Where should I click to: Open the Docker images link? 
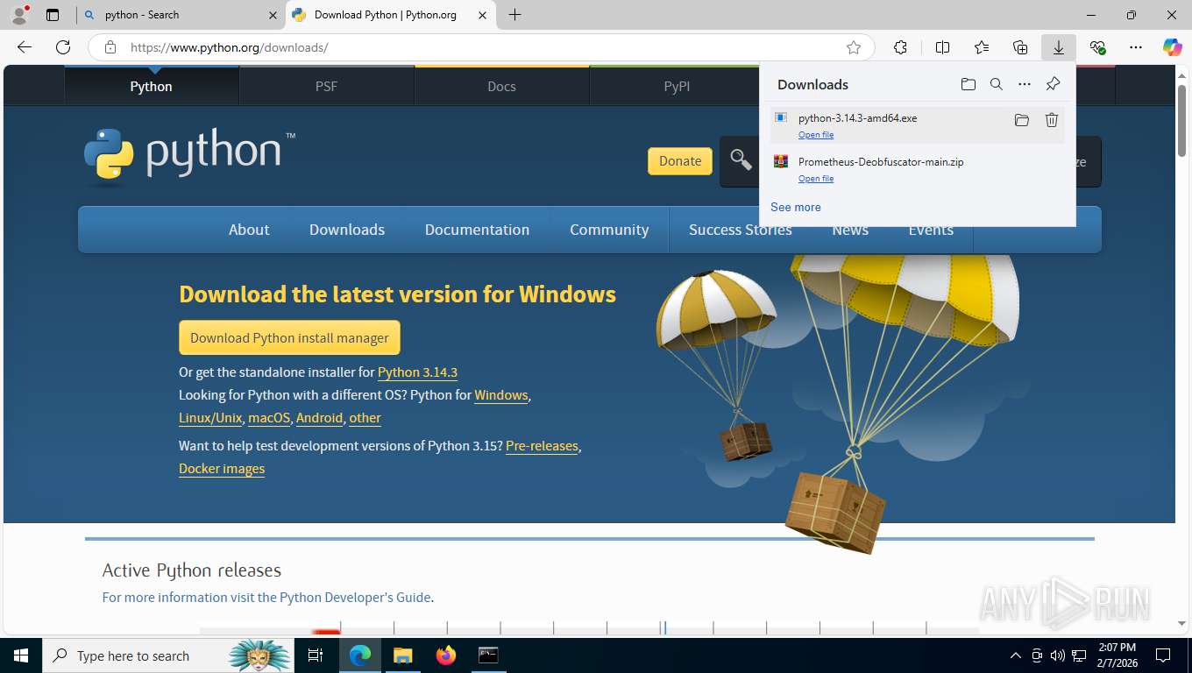tap(222, 469)
